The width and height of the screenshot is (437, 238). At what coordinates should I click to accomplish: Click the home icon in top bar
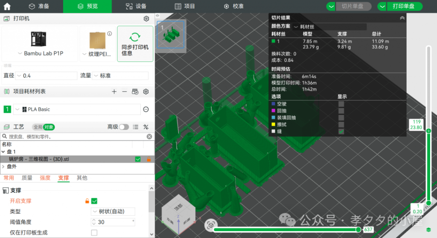click(x=7, y=6)
